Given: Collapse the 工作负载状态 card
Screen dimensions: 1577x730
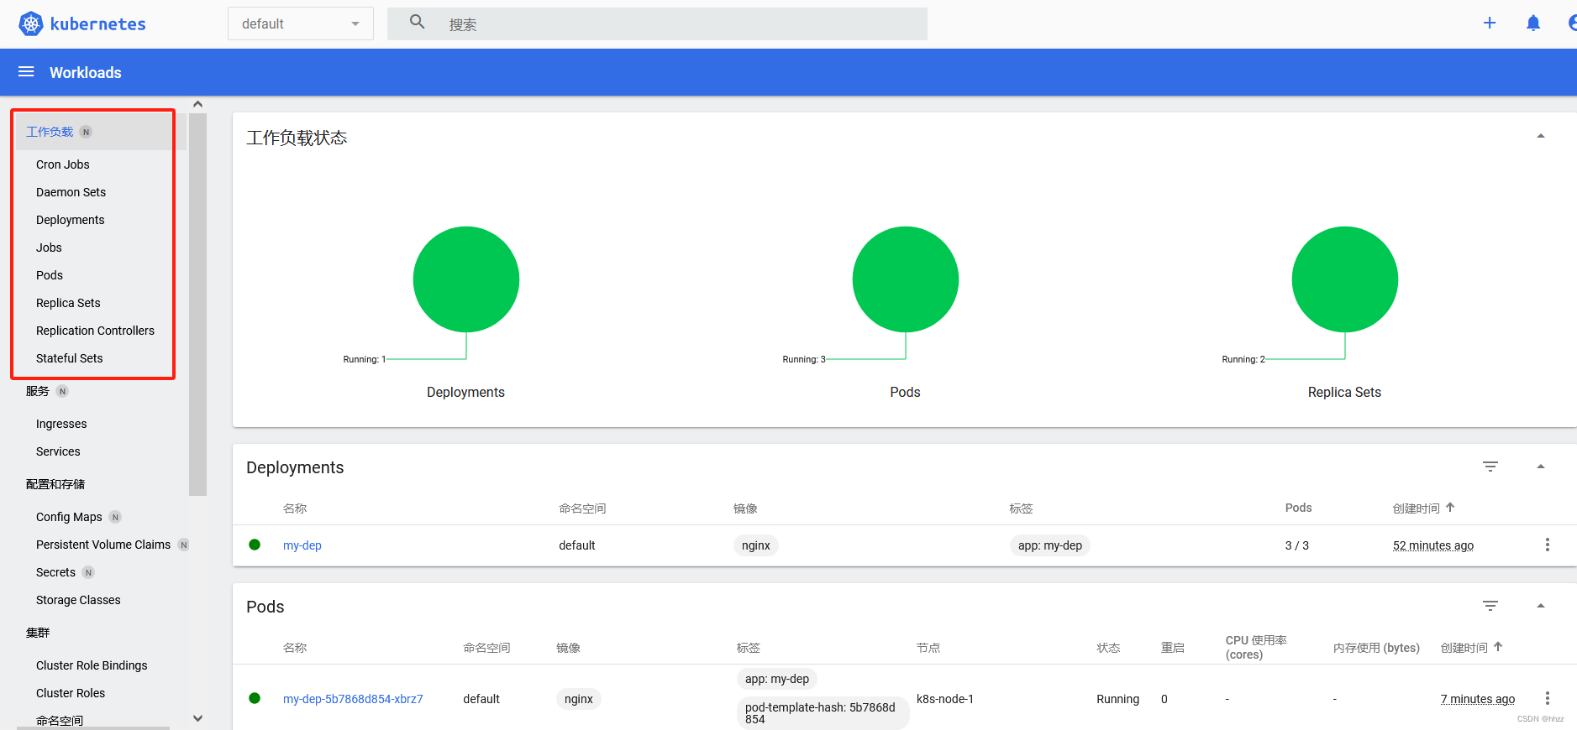Looking at the screenshot, I should (x=1541, y=136).
